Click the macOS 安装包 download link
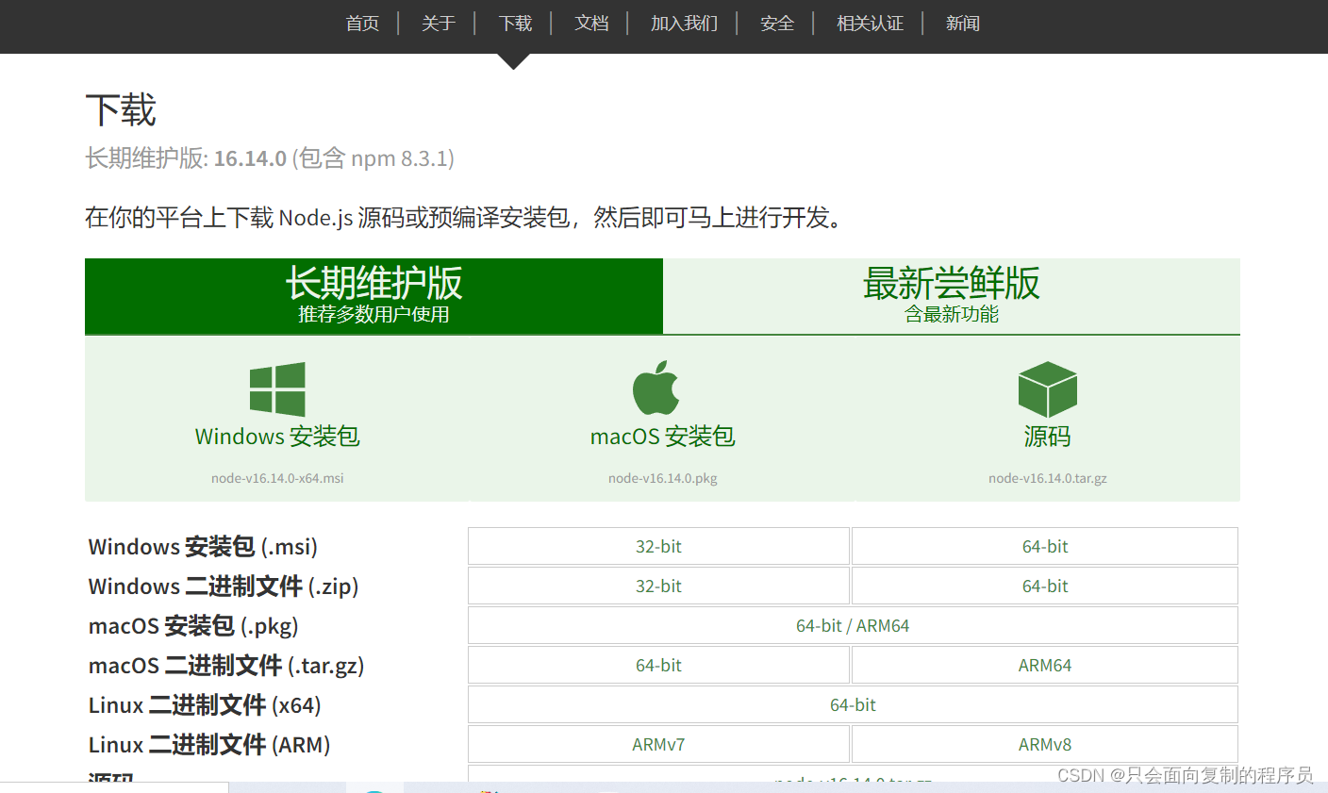The image size is (1328, 793). (x=662, y=437)
